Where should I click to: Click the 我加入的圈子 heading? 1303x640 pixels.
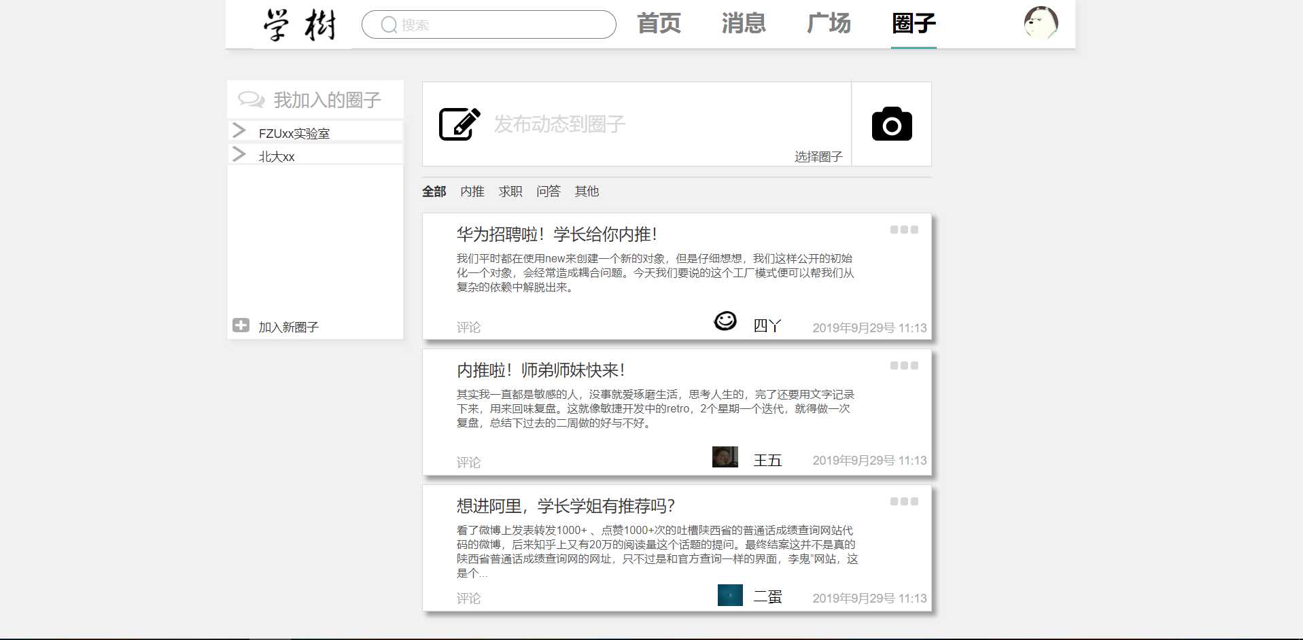click(x=327, y=101)
